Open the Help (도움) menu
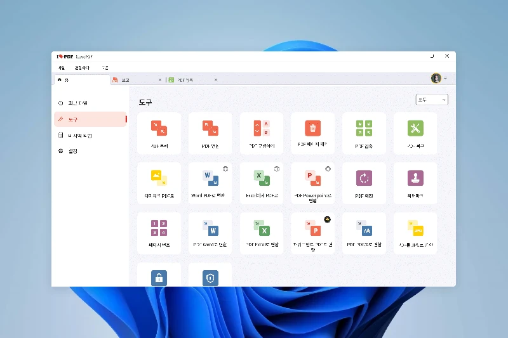Screen dimensions: 508x338 pyautogui.click(x=105, y=68)
